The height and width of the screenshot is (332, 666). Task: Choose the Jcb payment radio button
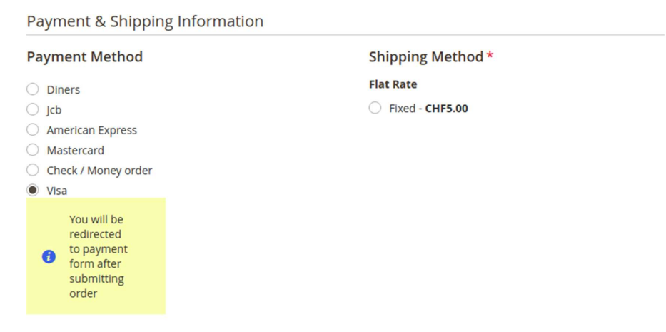coord(33,109)
